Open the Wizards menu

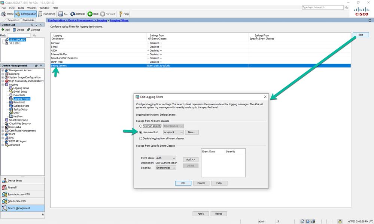[32, 8]
